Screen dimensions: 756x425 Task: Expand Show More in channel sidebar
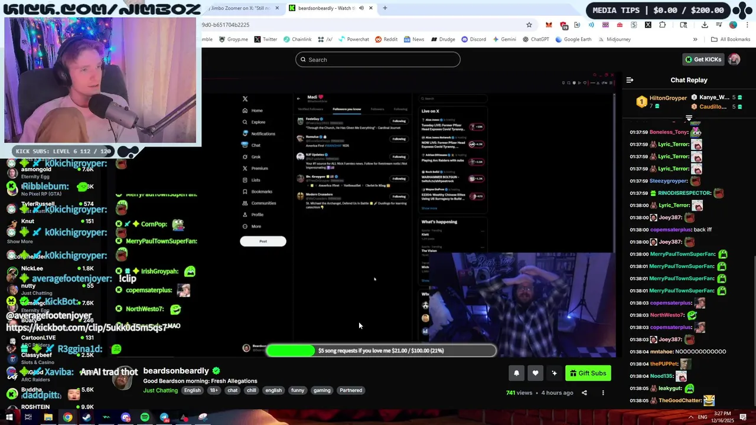click(x=19, y=241)
